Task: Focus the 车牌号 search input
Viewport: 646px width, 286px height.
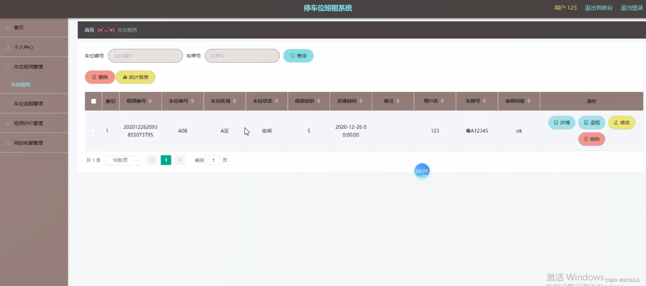Action: tap(242, 56)
